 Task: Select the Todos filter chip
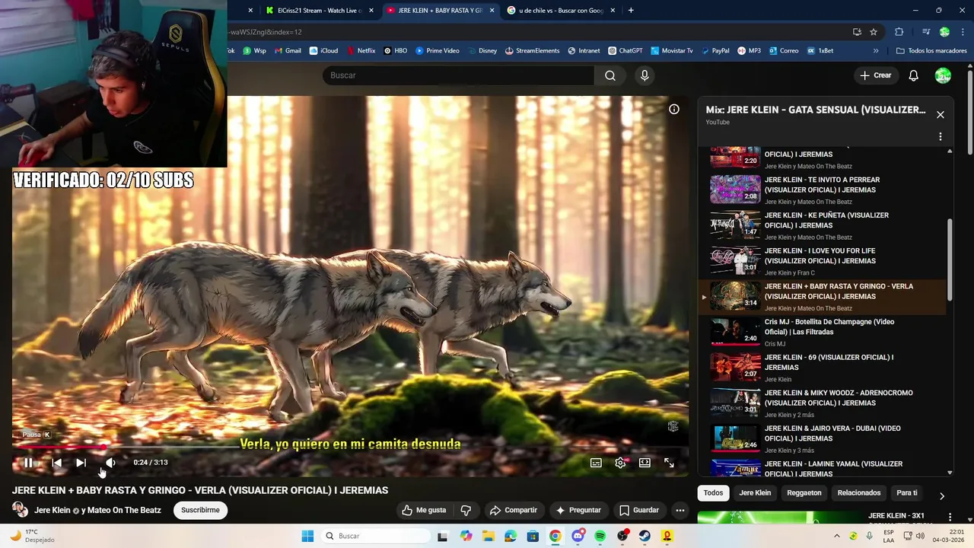(x=713, y=493)
